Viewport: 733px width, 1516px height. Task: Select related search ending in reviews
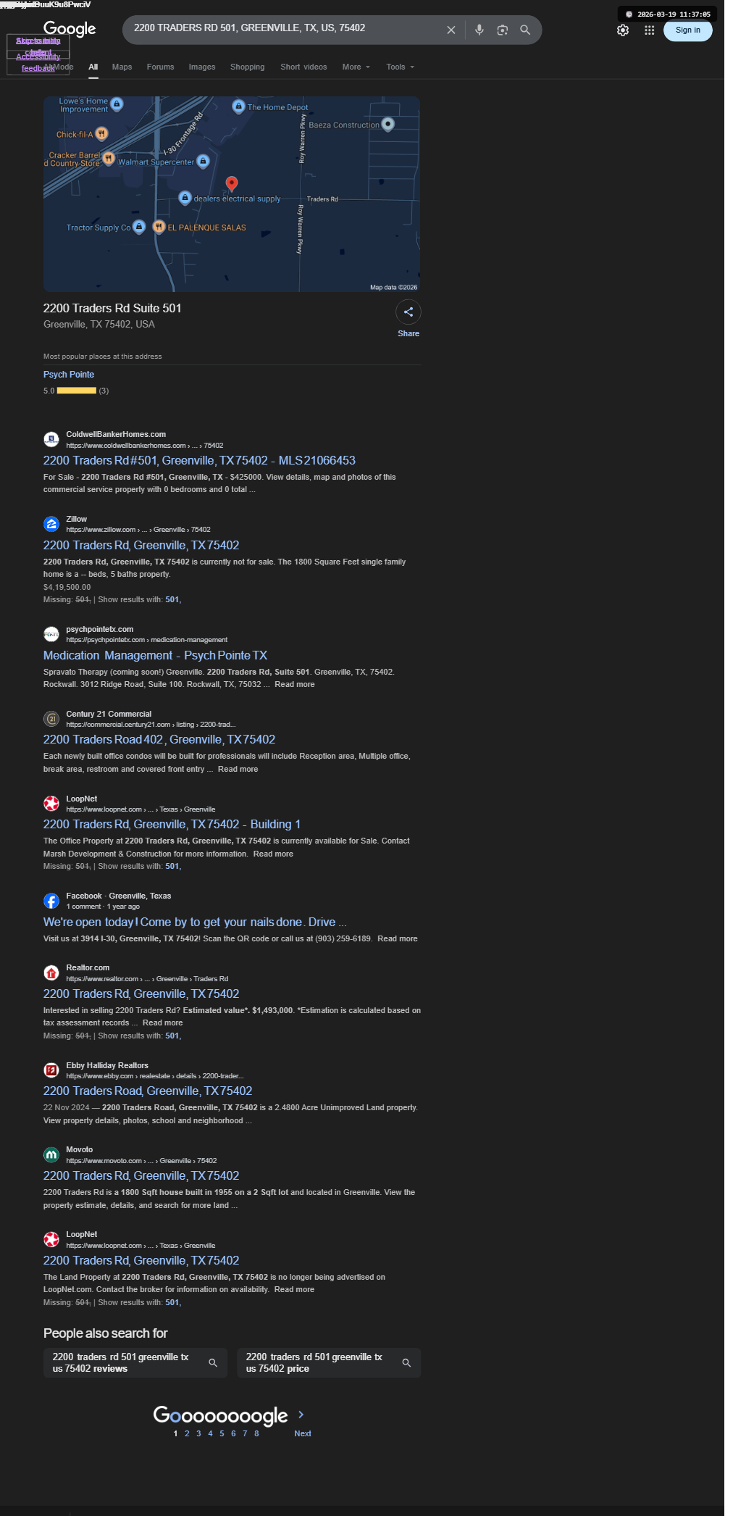coord(135,1362)
